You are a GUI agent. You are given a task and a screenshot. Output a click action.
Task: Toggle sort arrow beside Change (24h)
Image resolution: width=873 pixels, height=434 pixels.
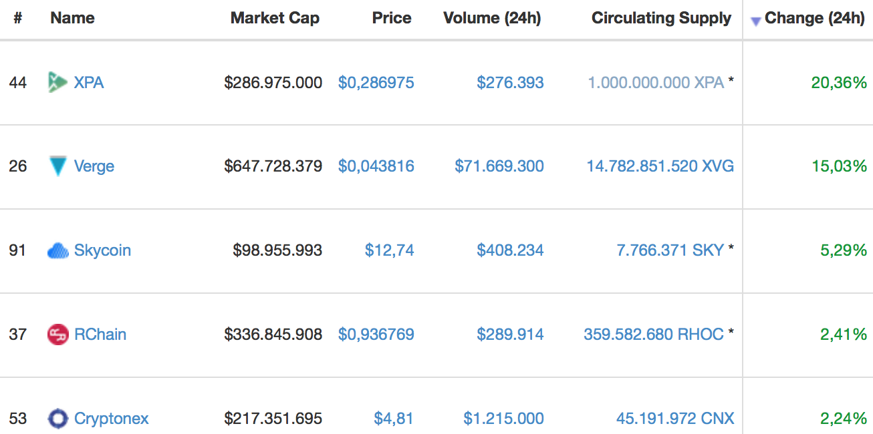(x=756, y=21)
